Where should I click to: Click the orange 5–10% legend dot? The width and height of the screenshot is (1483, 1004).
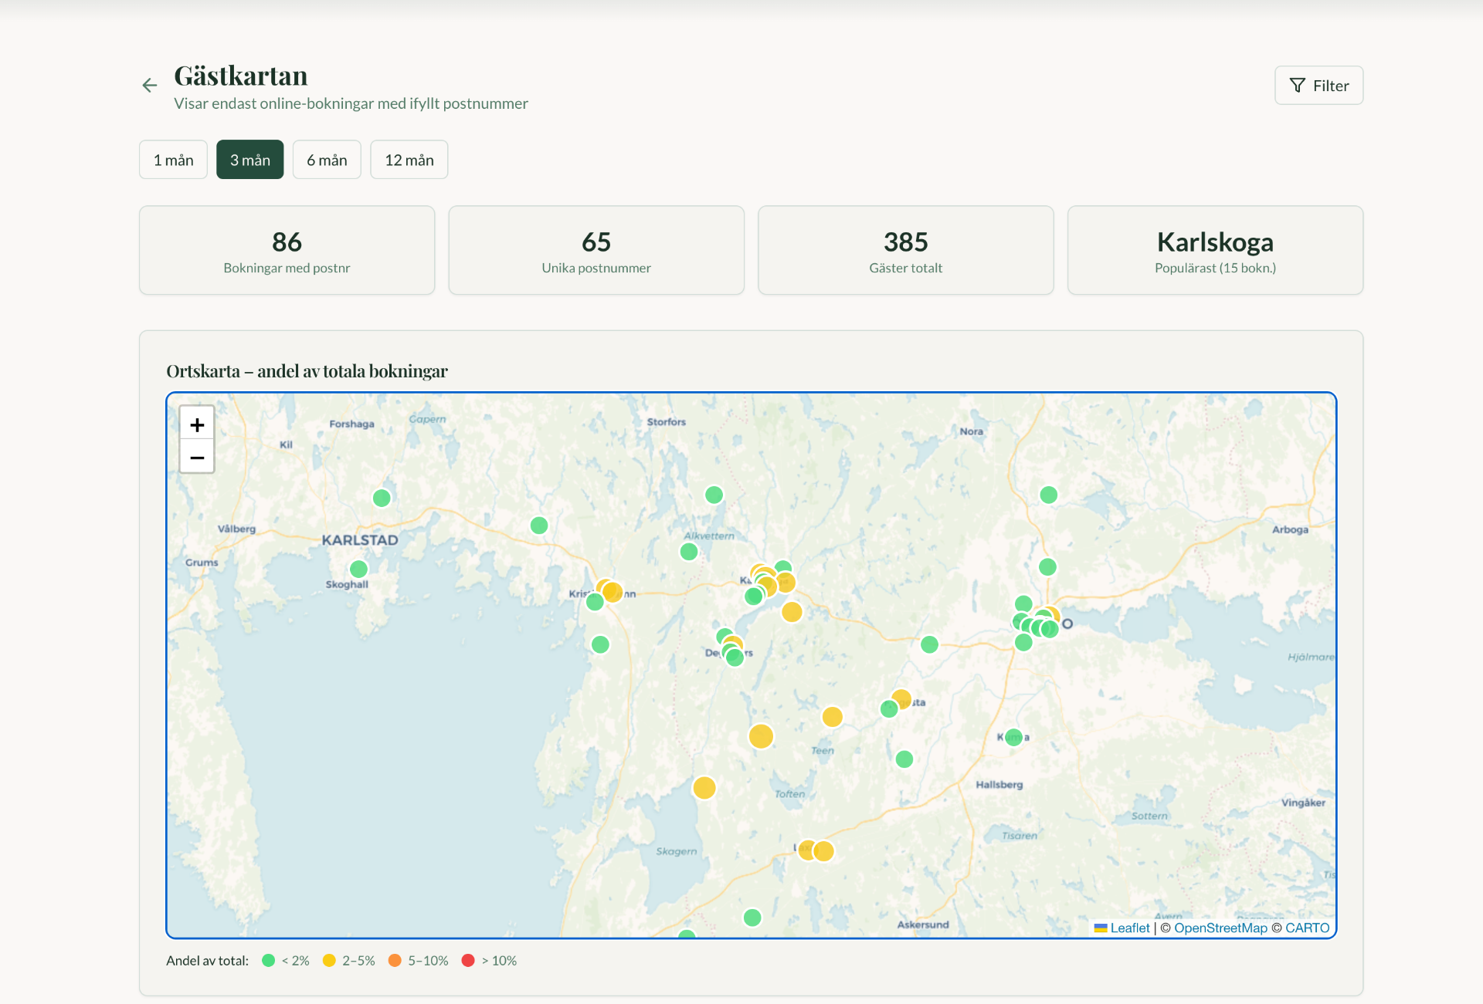(395, 961)
